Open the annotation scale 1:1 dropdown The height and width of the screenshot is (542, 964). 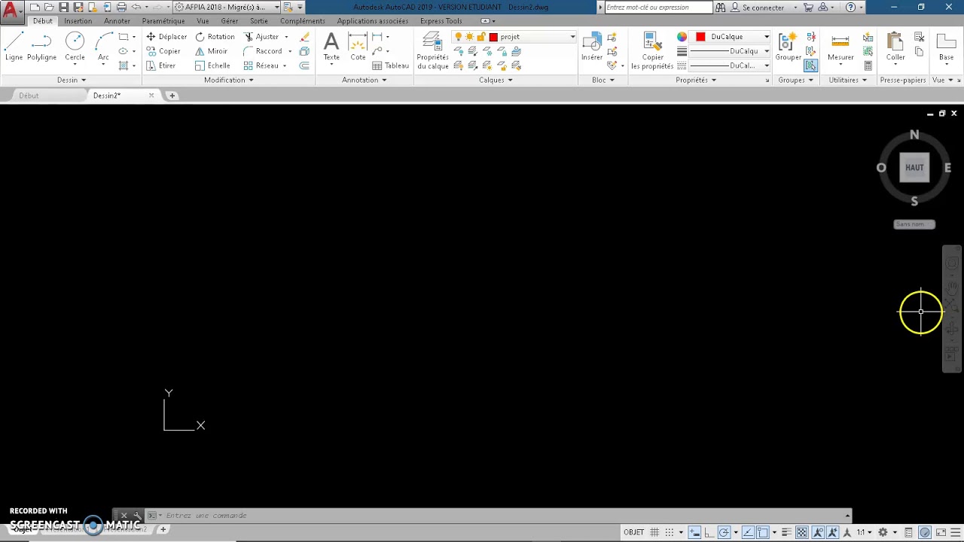point(864,532)
